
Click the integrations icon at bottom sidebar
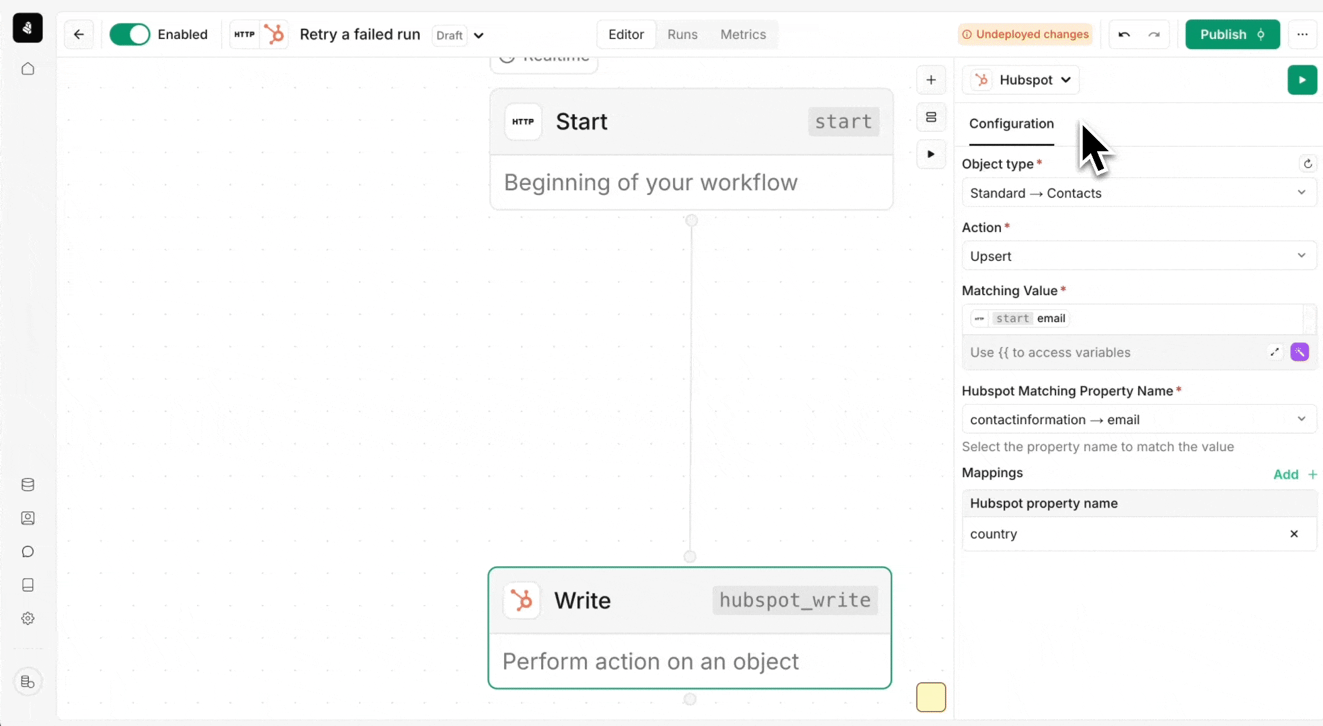(28, 682)
